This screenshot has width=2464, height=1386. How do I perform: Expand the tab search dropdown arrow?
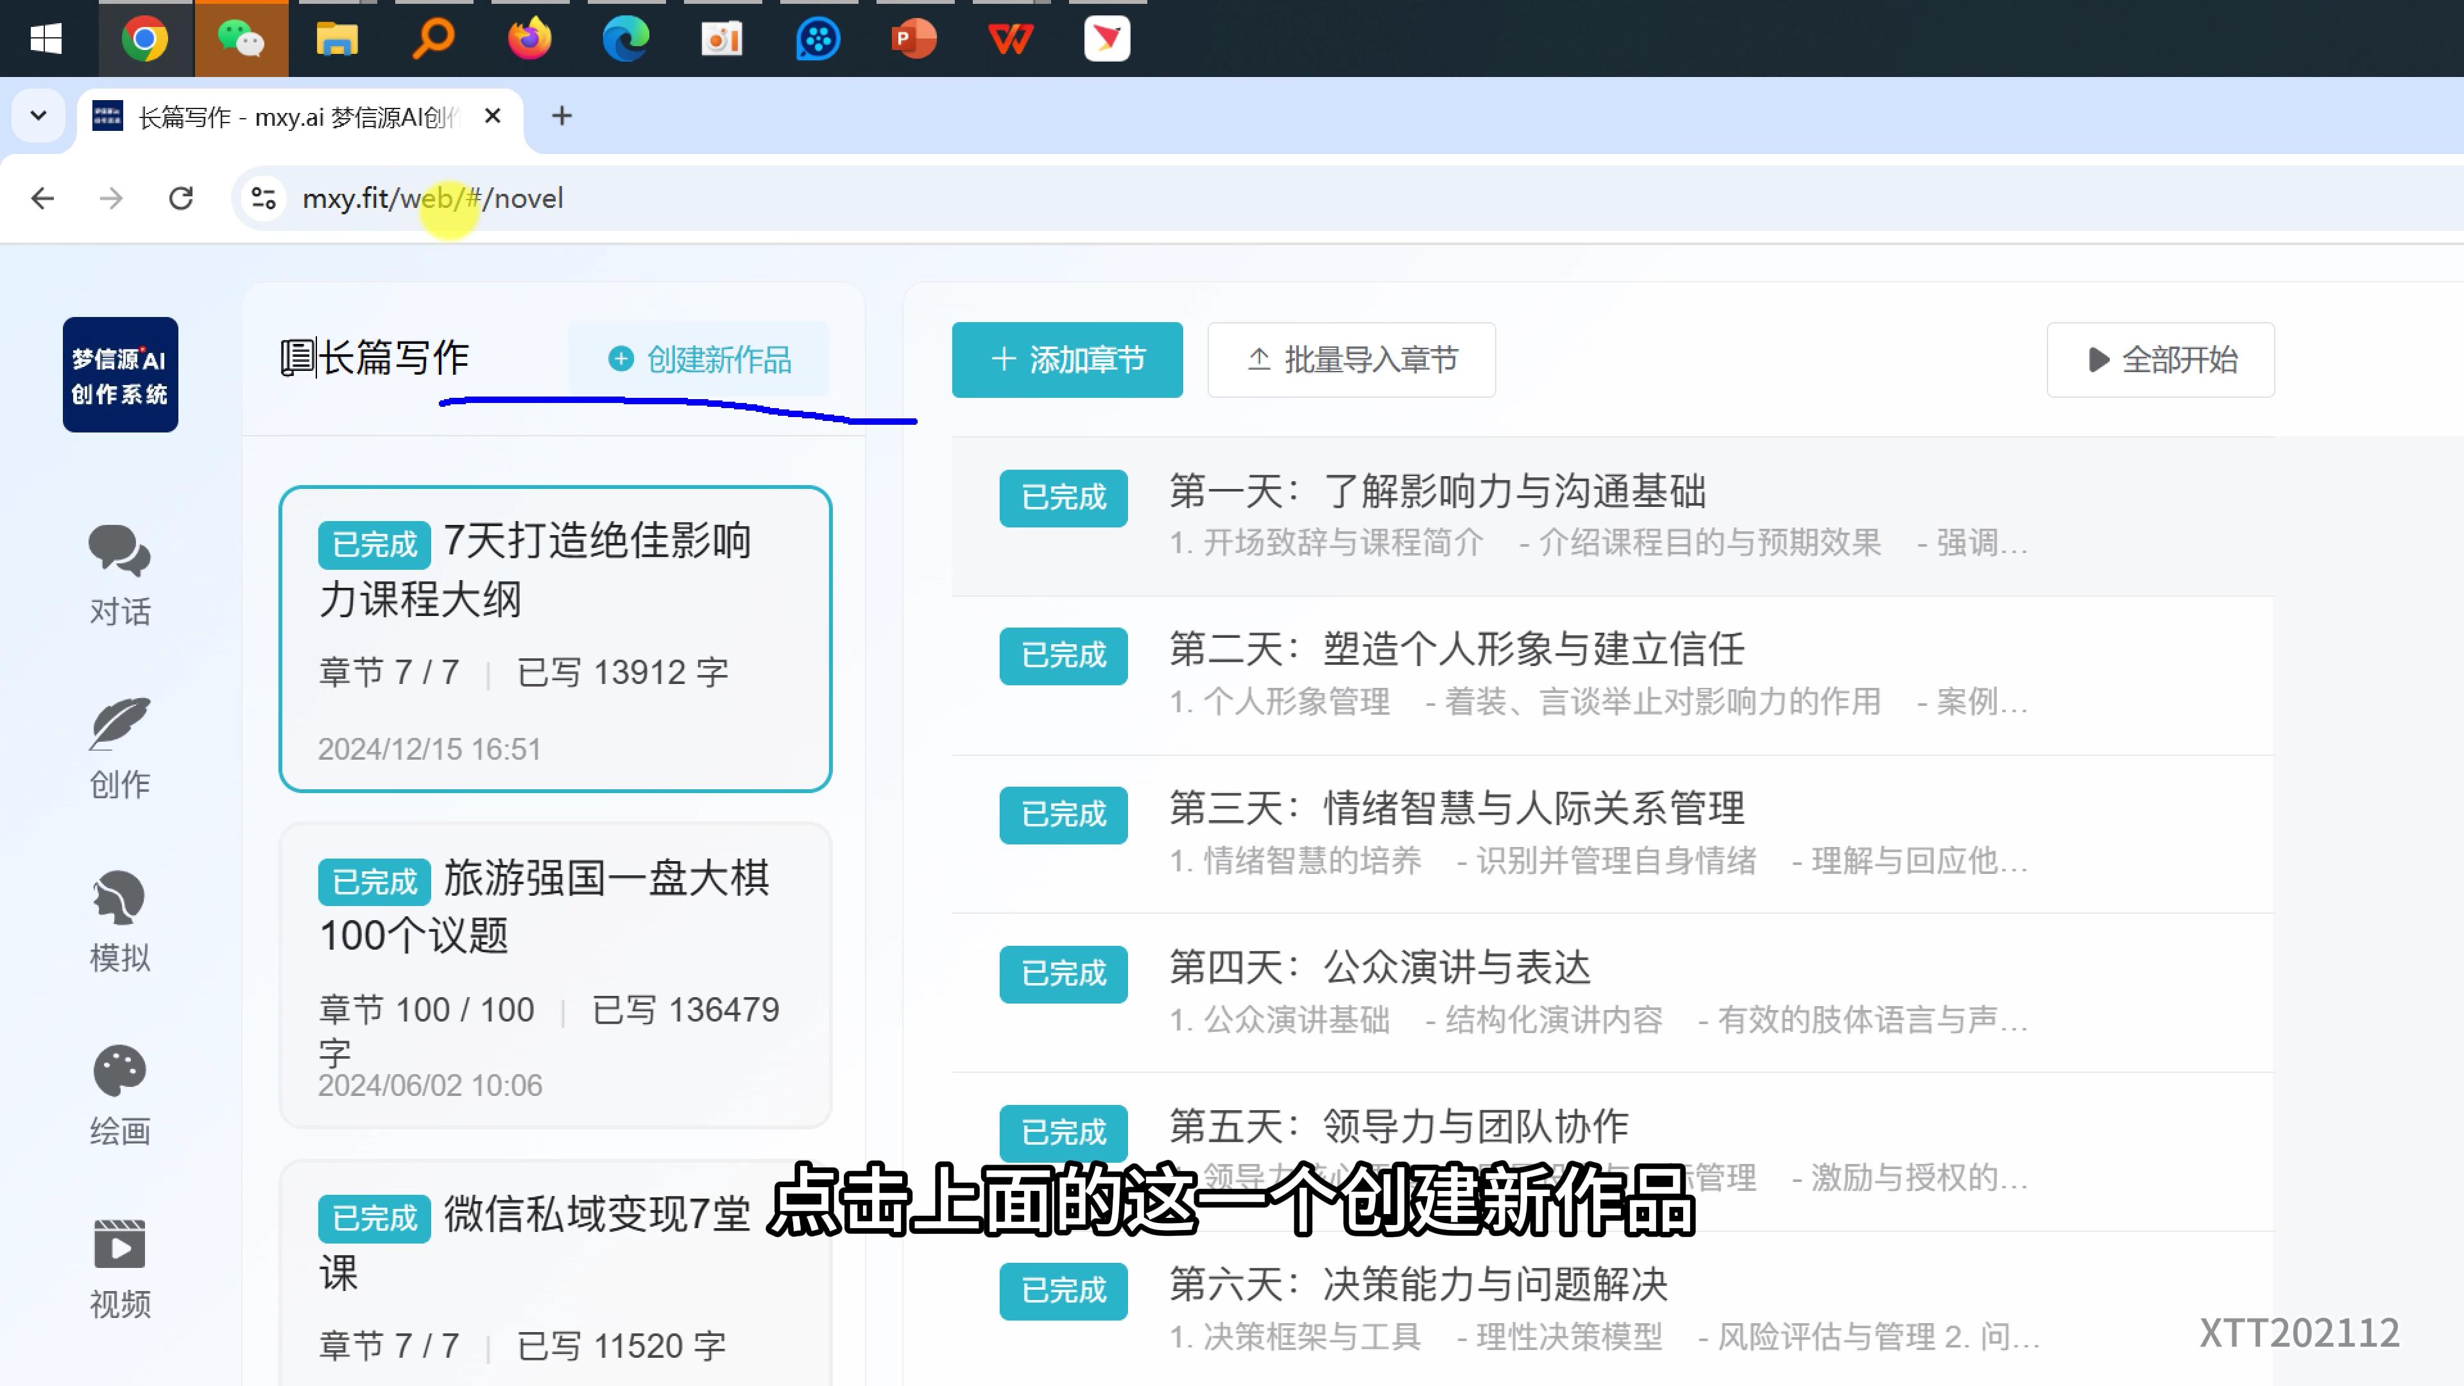point(38,116)
